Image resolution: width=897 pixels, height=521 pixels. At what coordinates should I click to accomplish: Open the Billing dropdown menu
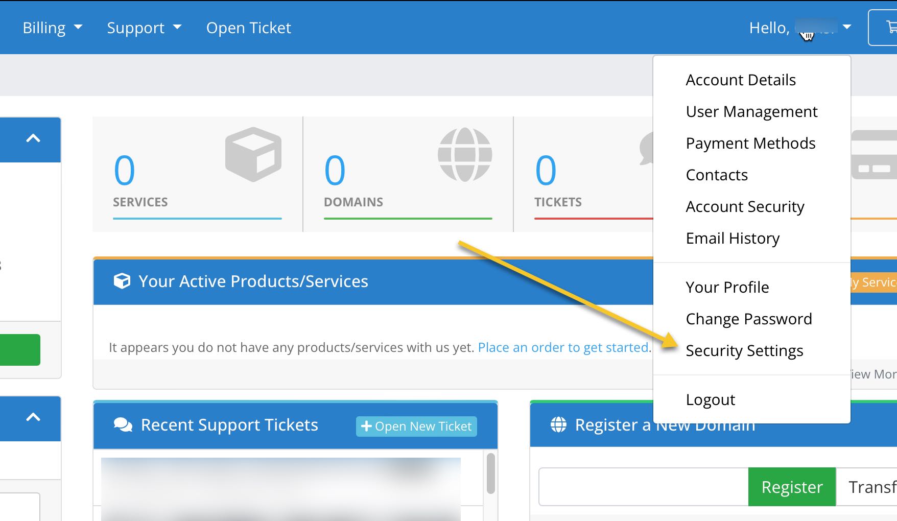52,28
